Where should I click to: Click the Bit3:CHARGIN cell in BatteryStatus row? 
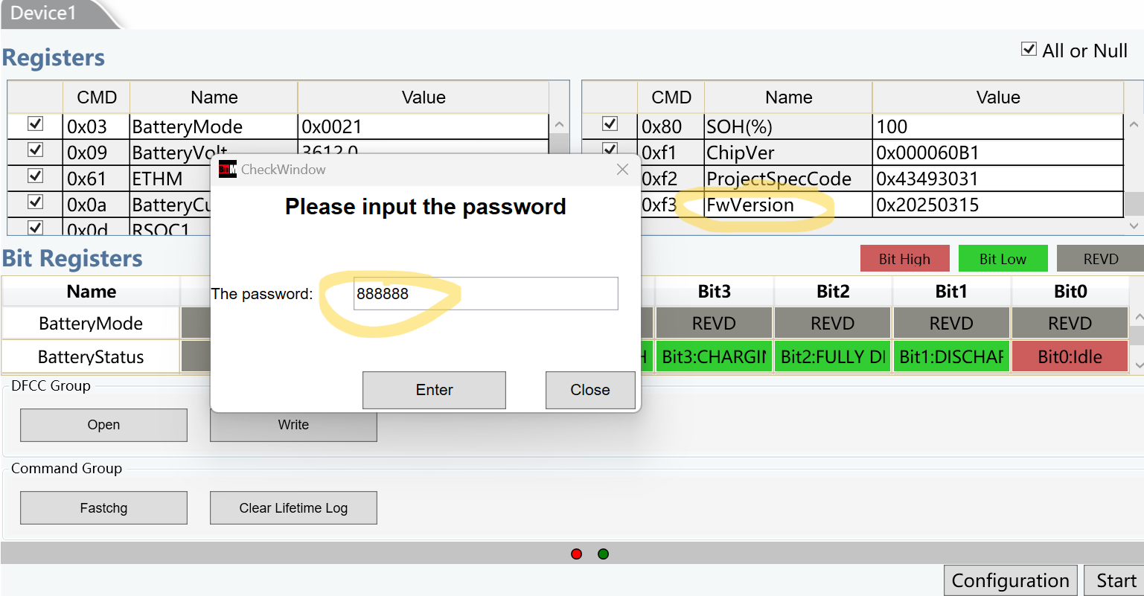click(x=714, y=356)
